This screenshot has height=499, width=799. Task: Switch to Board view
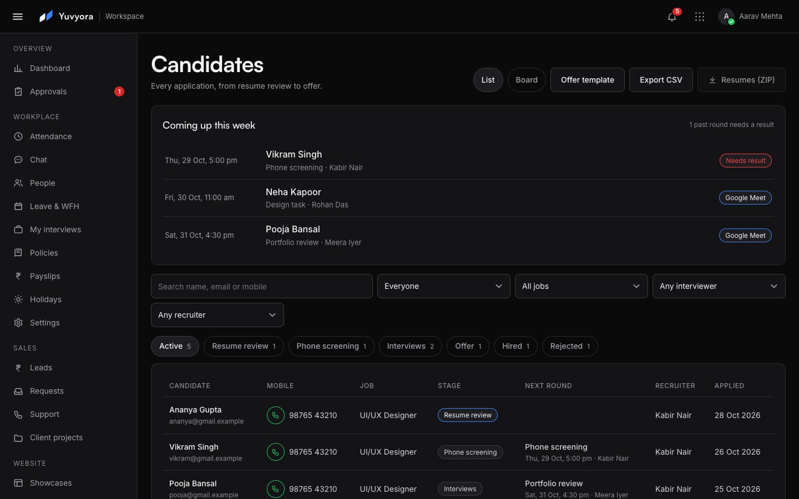tap(527, 80)
